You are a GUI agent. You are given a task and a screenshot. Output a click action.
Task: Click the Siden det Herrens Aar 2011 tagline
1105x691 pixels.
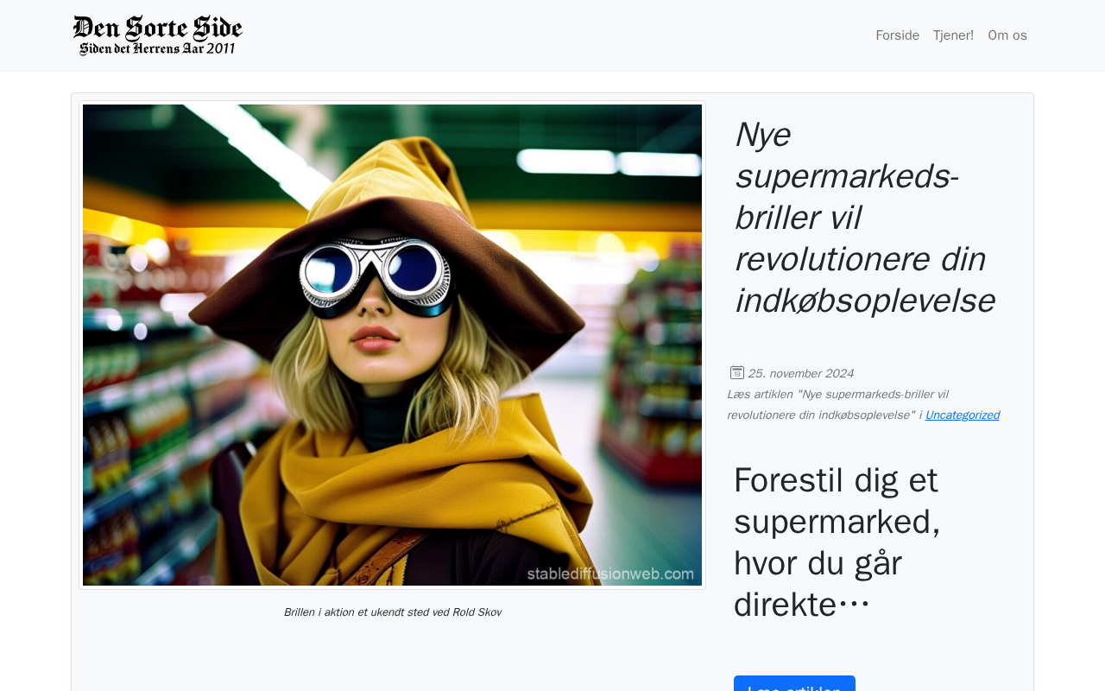(157, 48)
